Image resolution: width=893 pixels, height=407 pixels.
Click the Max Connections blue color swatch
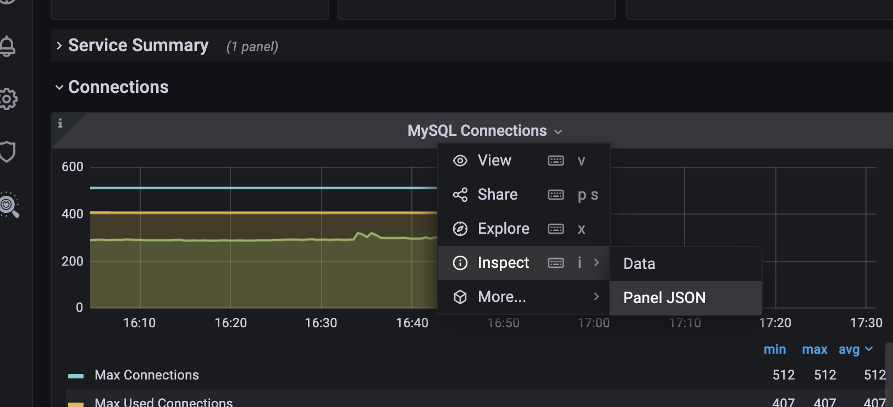(76, 376)
